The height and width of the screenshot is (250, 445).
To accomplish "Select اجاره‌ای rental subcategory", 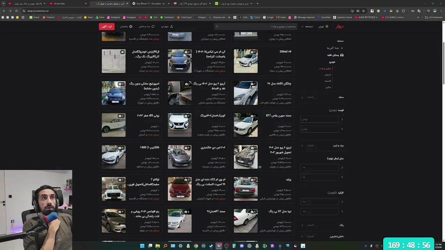I will point(328,75).
